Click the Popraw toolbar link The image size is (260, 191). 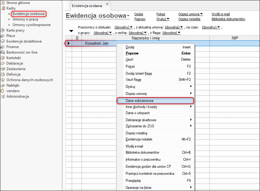[x=140, y=19]
